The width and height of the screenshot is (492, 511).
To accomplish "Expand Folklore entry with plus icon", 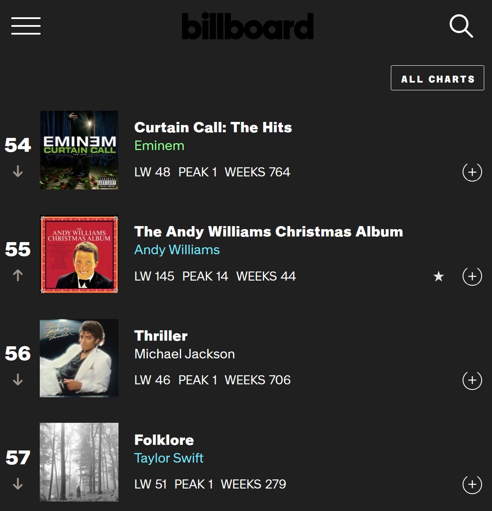I will coord(472,484).
